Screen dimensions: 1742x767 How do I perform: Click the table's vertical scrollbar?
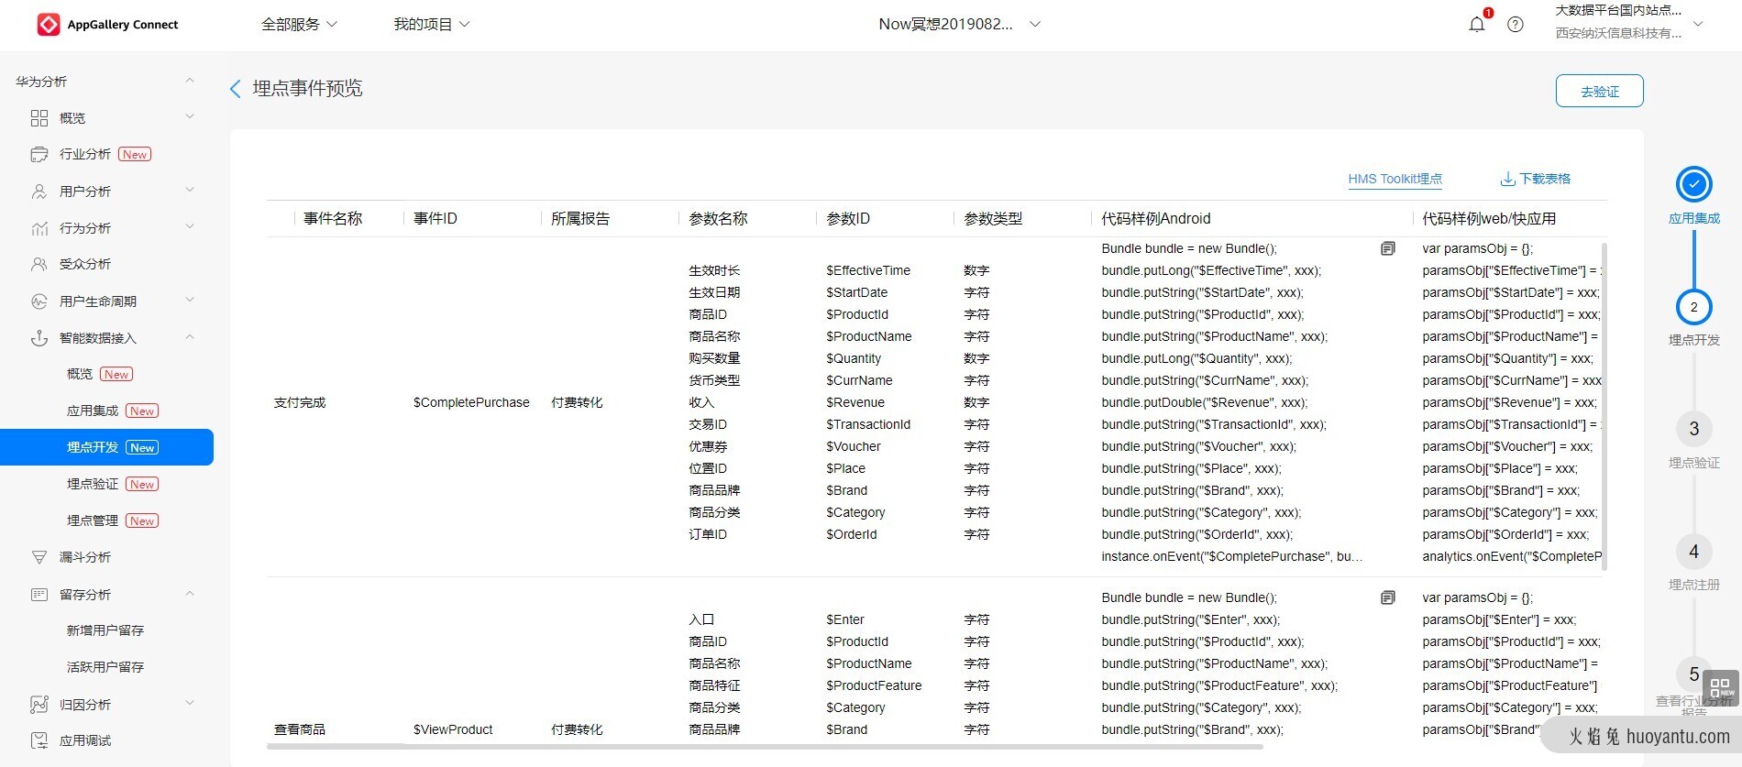click(1604, 406)
